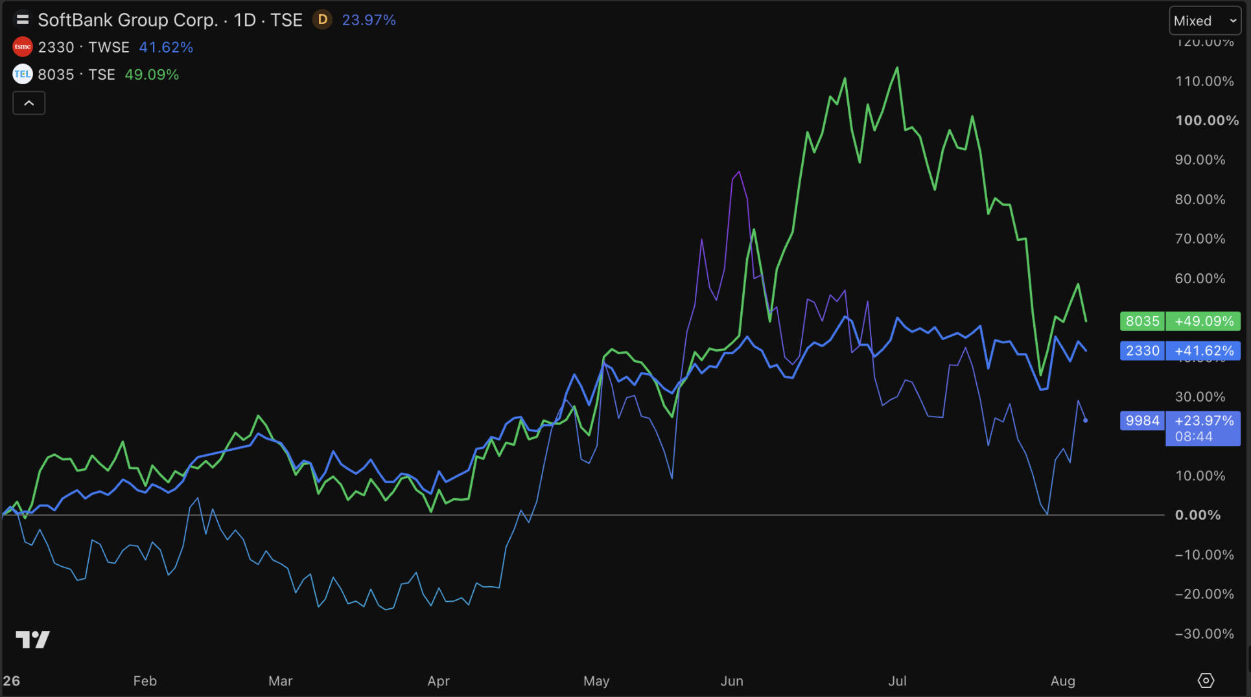Click the Feb label on the time axis

tap(145, 681)
